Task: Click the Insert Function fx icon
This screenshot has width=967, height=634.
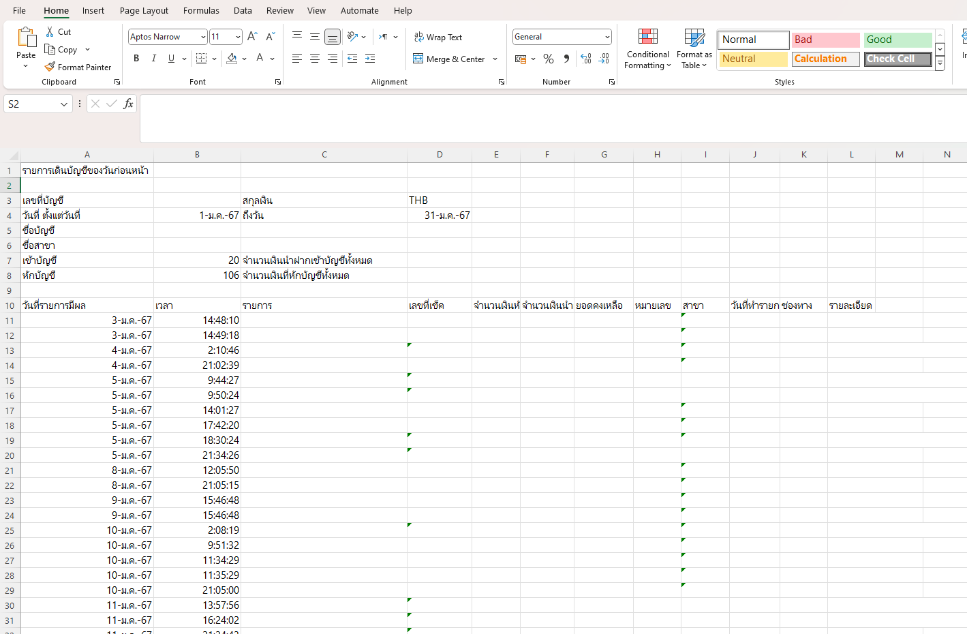Action: coord(128,104)
